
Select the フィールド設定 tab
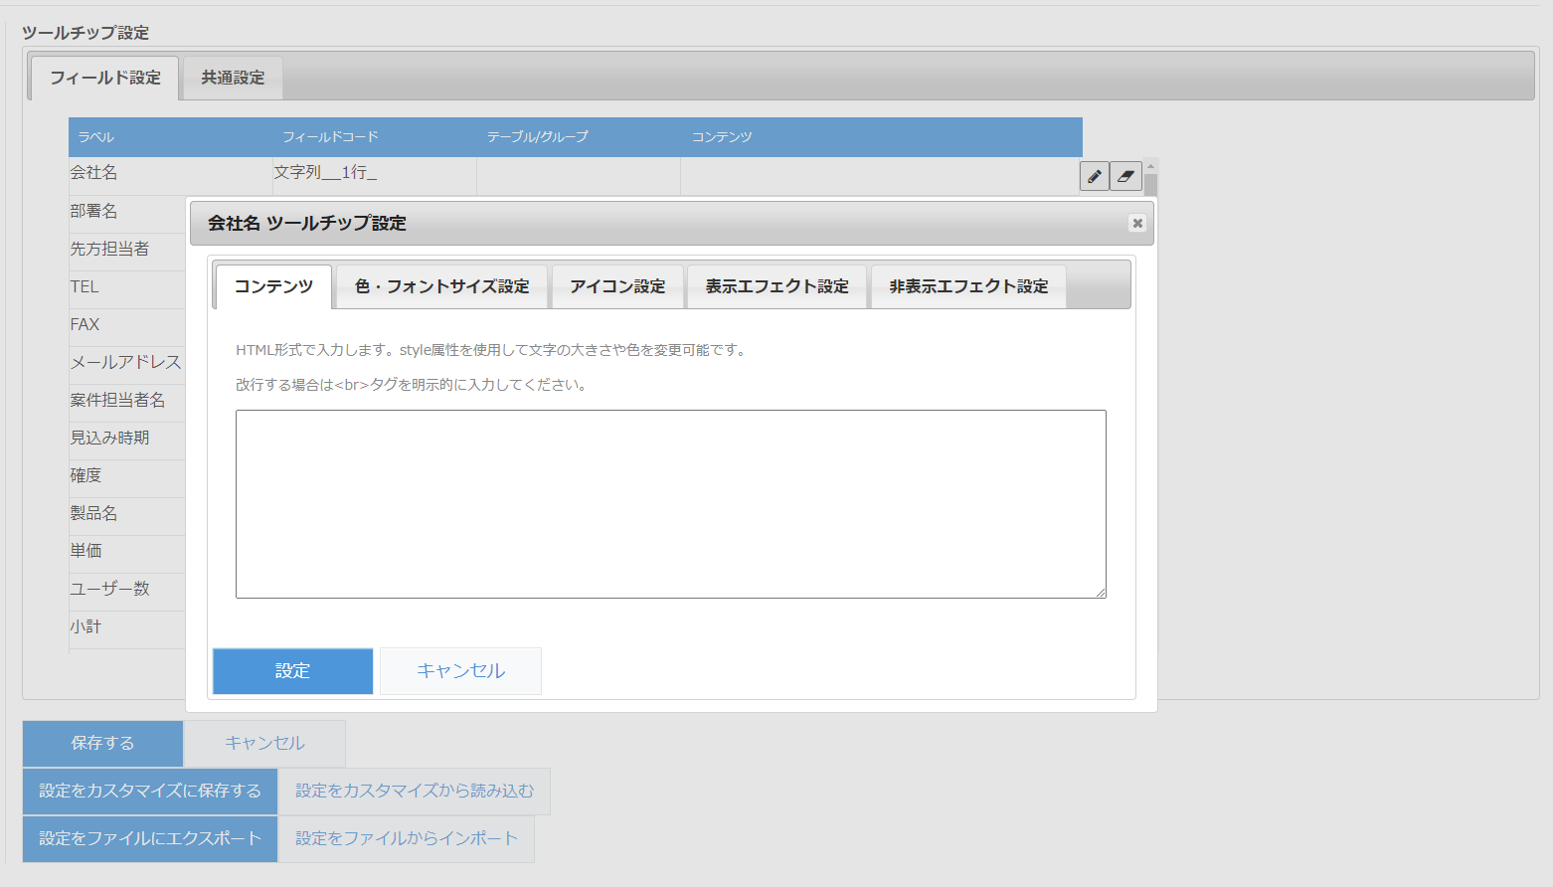coord(105,78)
